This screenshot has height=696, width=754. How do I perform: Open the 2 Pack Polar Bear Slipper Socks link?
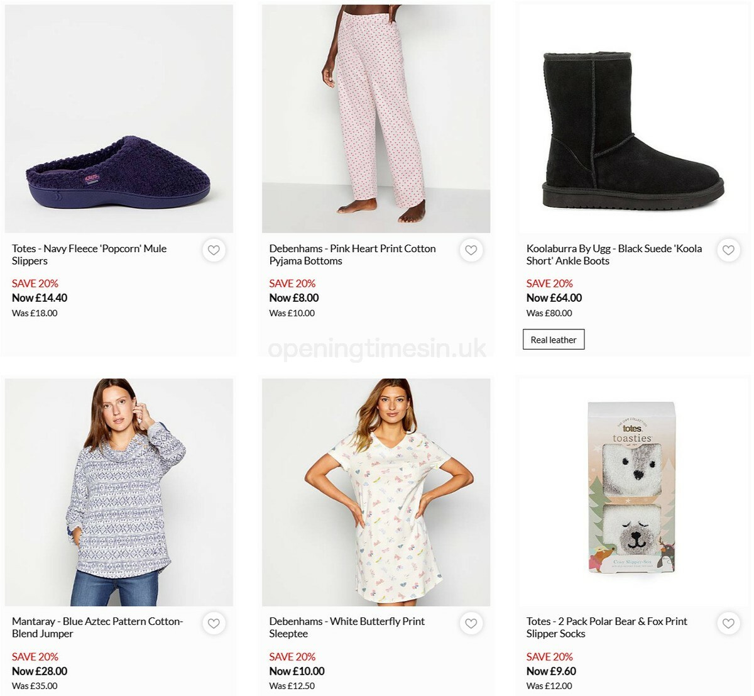(606, 627)
